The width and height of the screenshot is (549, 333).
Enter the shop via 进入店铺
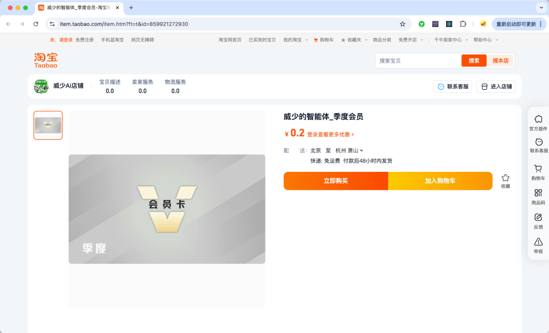[x=496, y=87]
